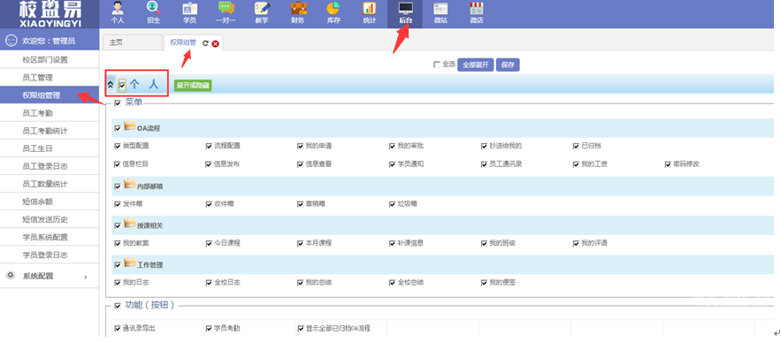Screen dimensions: 781x342
Task: Open the 统计 statistics chart module
Action: click(x=369, y=13)
